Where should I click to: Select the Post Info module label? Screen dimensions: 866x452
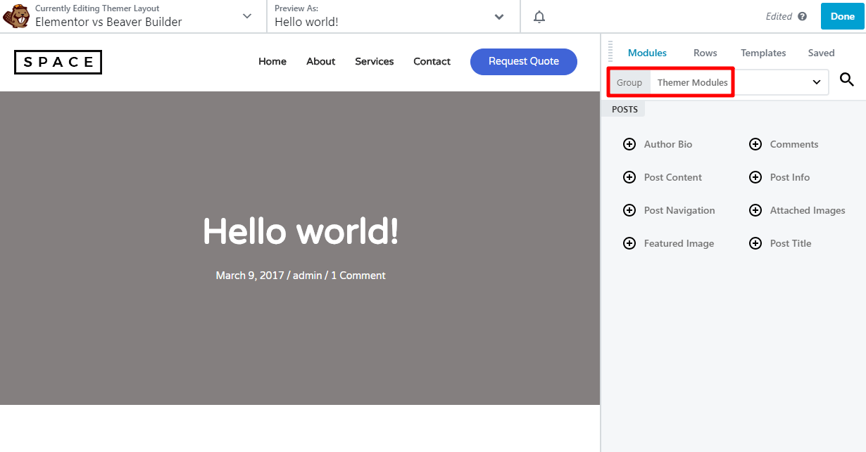(790, 177)
